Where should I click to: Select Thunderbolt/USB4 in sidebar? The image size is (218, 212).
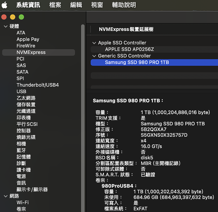pos(38,85)
